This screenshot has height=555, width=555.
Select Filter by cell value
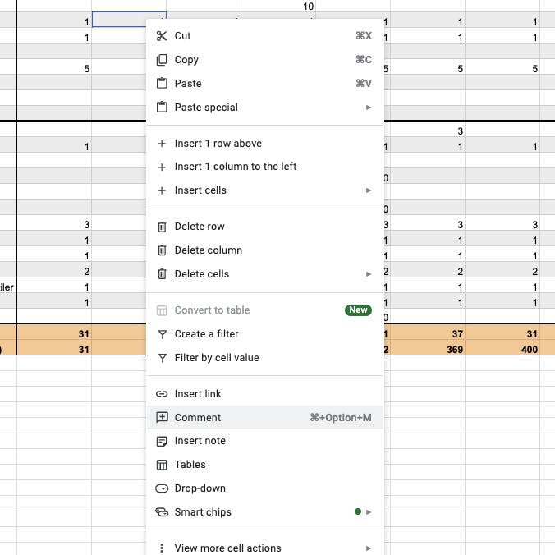click(216, 358)
